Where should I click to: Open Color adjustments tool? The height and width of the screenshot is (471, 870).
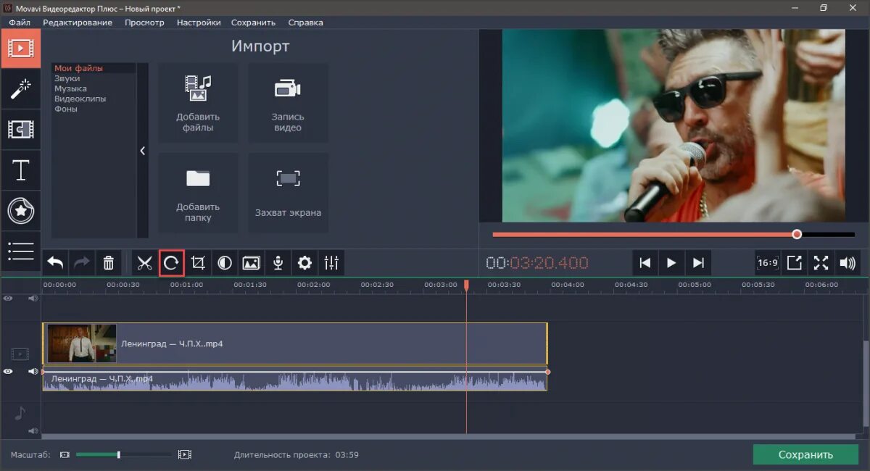tap(225, 262)
